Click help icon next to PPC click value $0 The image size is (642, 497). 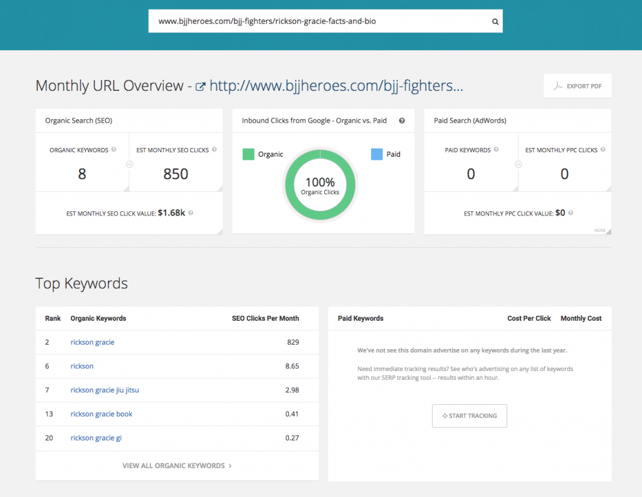[571, 213]
